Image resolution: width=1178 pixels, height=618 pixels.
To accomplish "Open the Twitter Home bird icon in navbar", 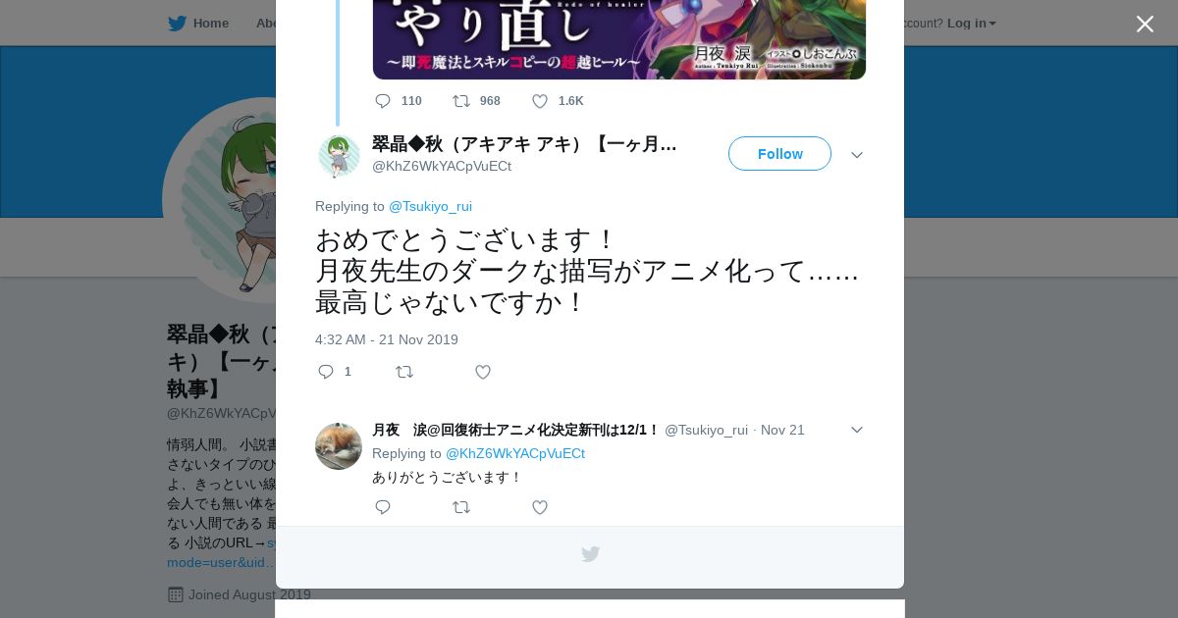I will pos(177,24).
